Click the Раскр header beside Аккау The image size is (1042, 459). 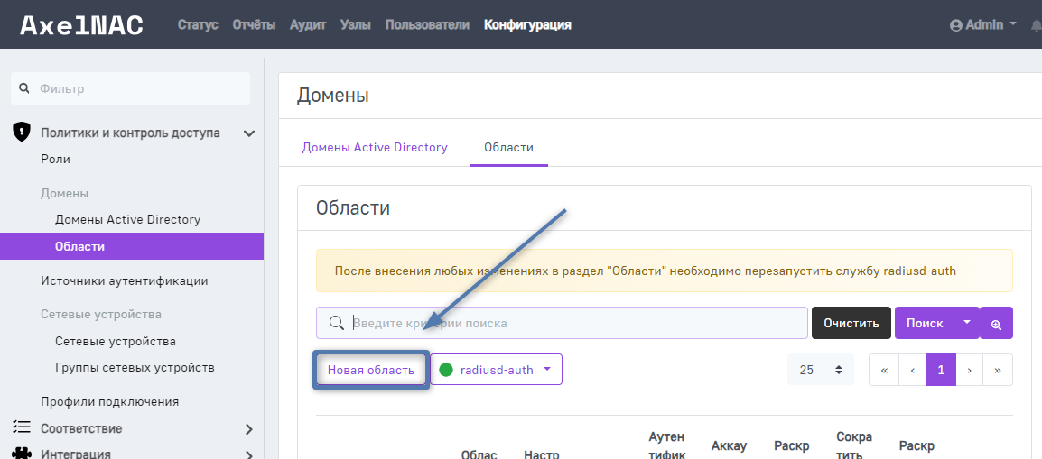(792, 446)
